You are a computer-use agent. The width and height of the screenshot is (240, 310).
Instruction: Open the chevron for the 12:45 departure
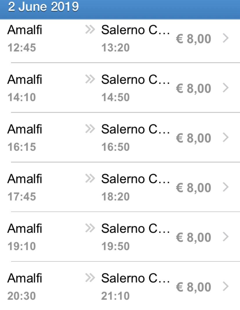click(x=226, y=38)
